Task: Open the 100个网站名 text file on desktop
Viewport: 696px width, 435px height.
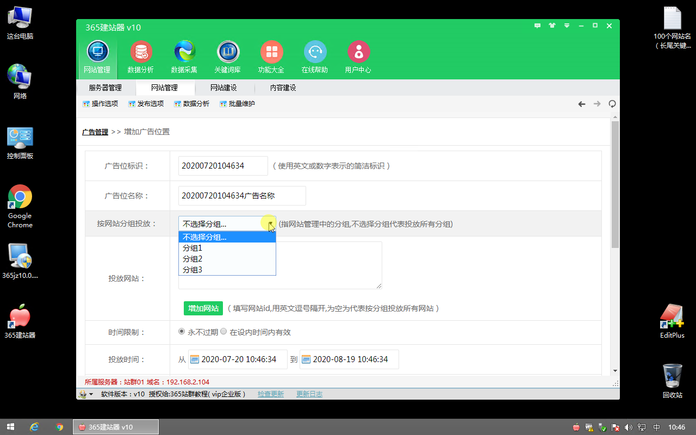Action: point(673,27)
